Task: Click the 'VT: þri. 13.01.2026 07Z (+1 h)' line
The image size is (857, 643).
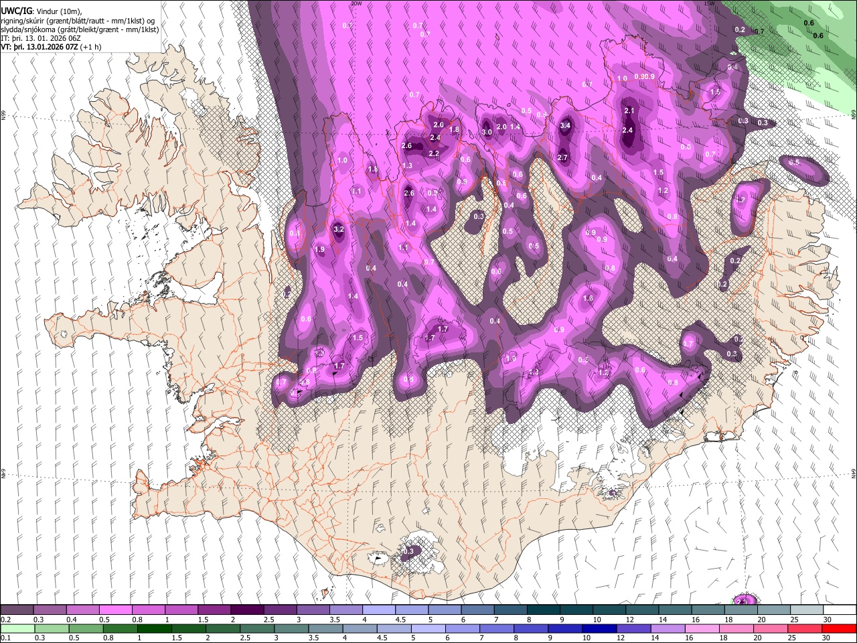Action: (51, 47)
